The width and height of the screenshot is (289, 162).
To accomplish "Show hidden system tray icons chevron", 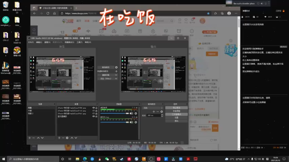I will click(249, 159).
